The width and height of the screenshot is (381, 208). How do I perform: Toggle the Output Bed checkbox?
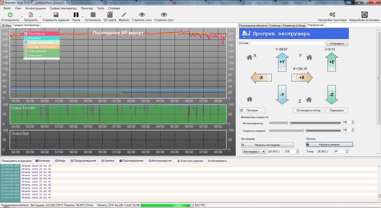[x=26, y=55]
